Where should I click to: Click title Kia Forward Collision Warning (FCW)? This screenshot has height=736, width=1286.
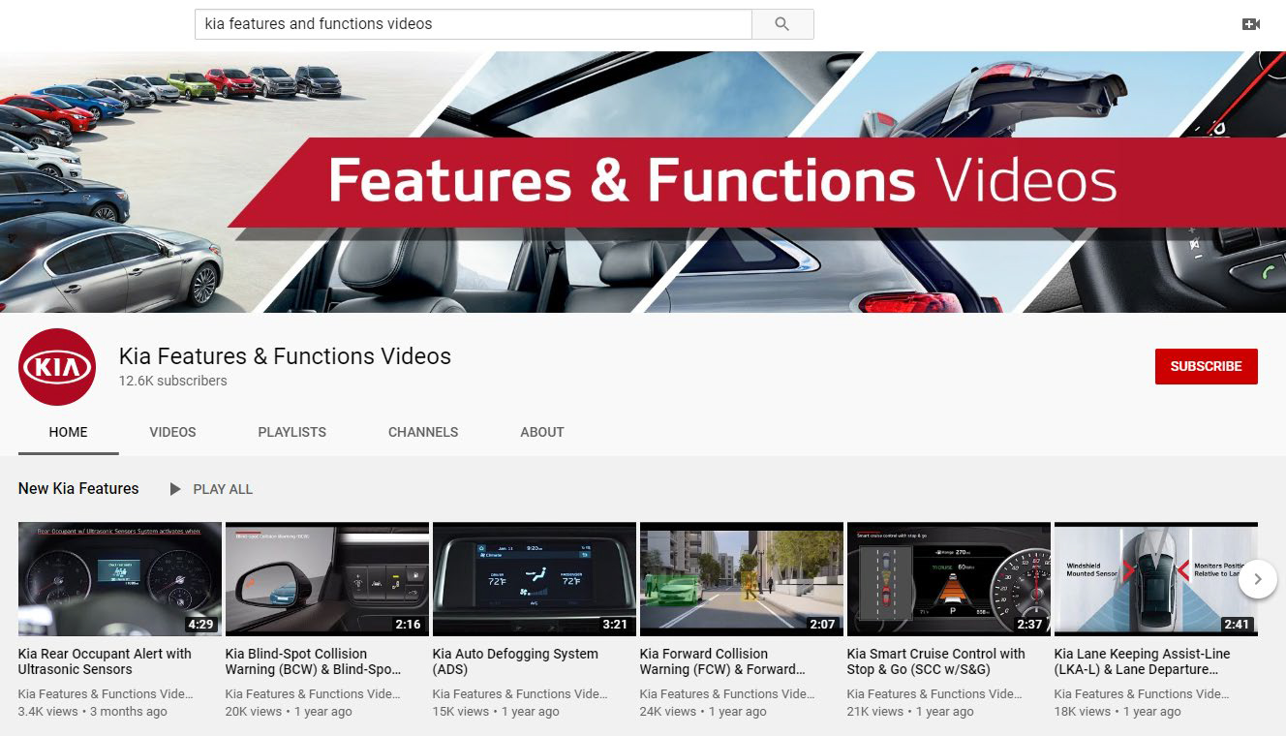tap(722, 661)
